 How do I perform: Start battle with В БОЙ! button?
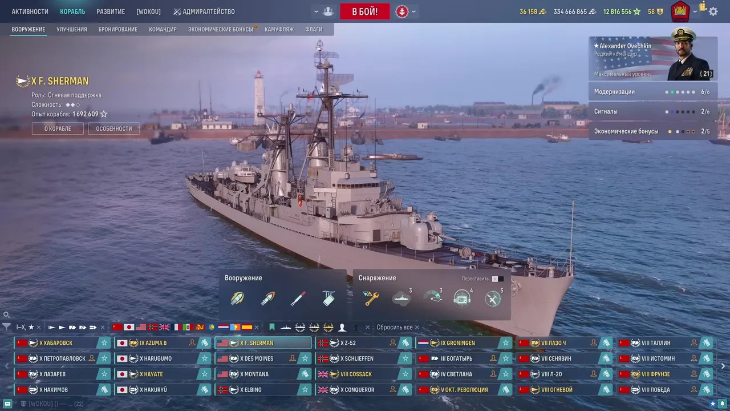pyautogui.click(x=365, y=11)
